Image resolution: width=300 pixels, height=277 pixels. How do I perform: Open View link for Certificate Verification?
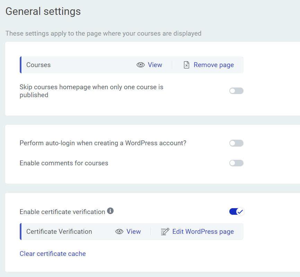[133, 232]
